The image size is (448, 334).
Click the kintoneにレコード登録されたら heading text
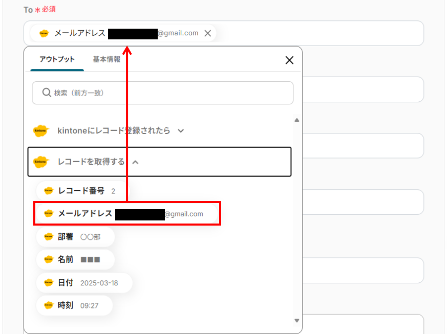[114, 131]
